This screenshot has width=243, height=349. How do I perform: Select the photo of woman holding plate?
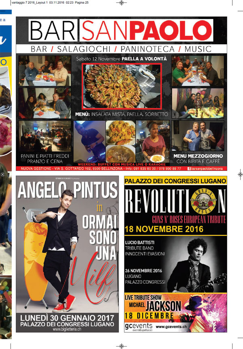[x=153, y=142]
